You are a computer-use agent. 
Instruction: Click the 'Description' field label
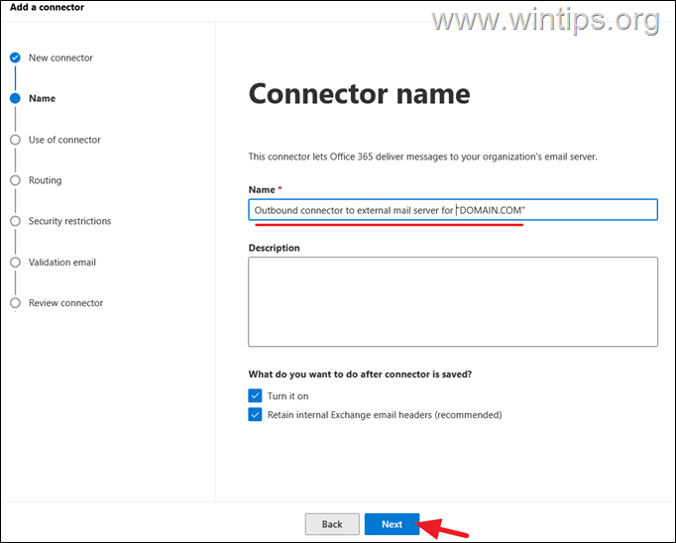click(274, 248)
